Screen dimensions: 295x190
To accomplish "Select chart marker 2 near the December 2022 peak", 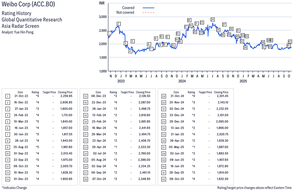I will pyautogui.click(x=118, y=24).
